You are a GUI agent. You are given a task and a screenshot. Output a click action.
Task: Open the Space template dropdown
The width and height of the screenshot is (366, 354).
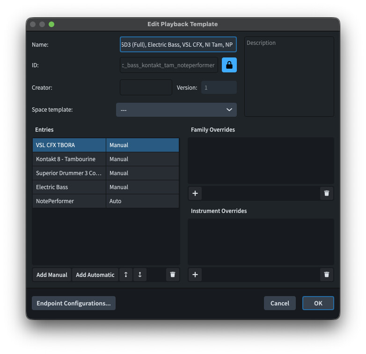tap(176, 110)
